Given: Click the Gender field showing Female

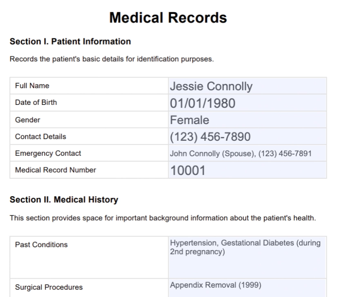Looking at the screenshot, I should pos(248,120).
